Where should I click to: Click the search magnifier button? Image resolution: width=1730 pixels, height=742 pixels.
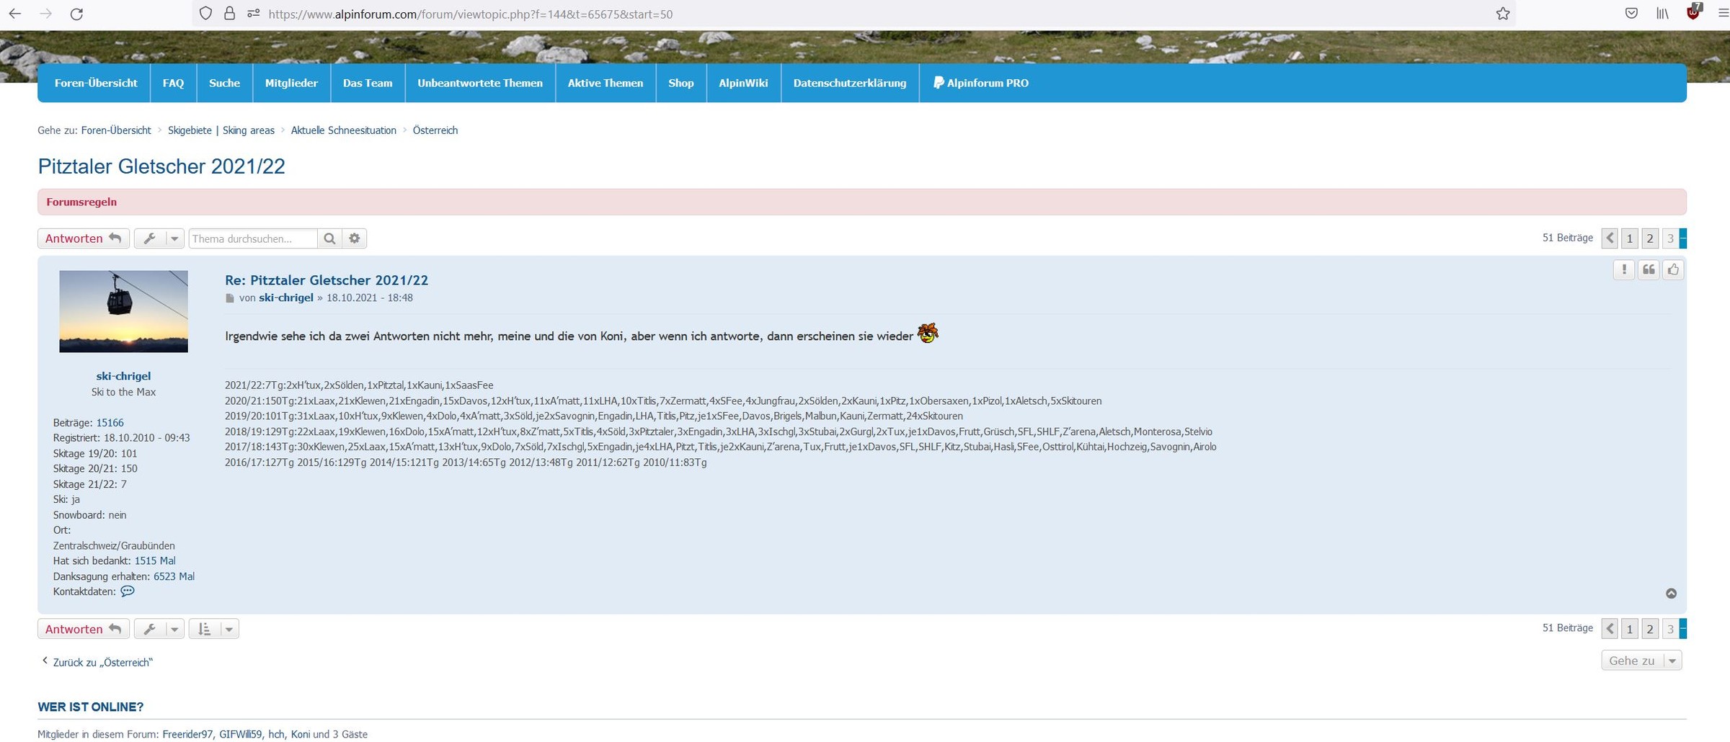329,238
